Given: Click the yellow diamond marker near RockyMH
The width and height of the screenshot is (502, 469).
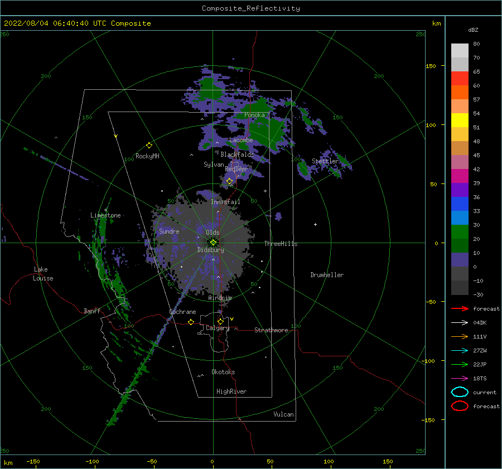Looking at the screenshot, I should (x=149, y=146).
